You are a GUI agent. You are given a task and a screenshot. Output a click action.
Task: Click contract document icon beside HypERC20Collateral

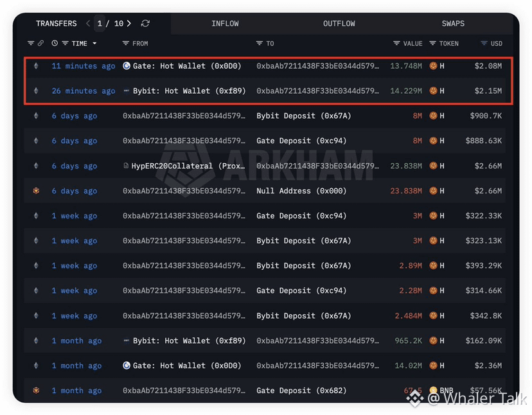point(126,166)
